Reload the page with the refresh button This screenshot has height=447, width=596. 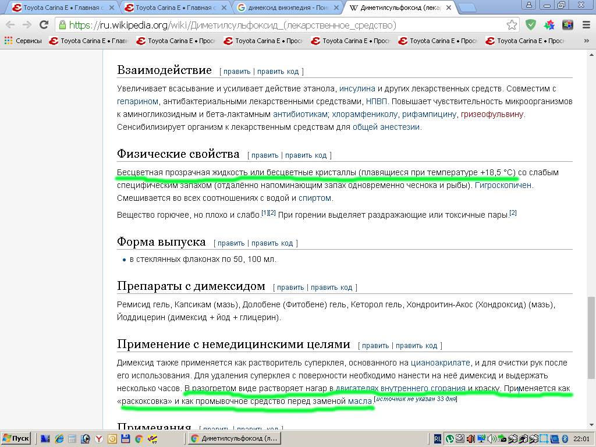44,25
